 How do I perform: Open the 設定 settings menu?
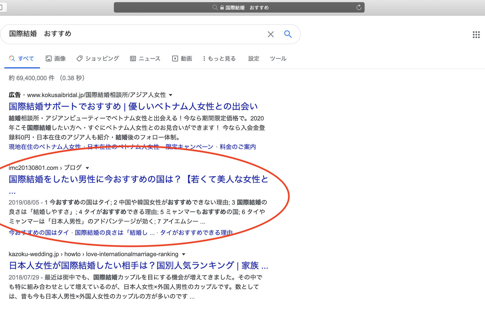pos(253,58)
